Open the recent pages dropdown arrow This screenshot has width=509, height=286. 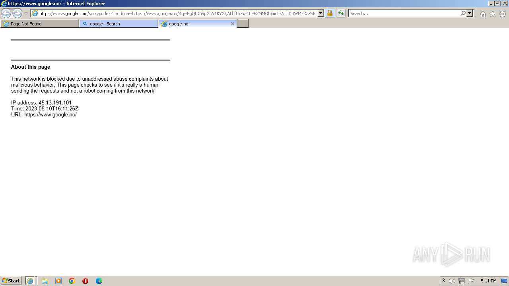pos(26,14)
